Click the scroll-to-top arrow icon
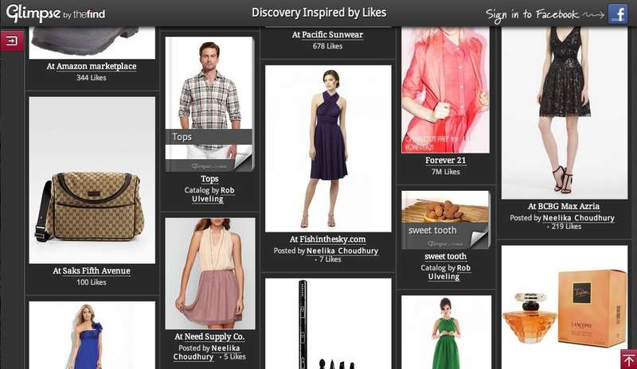This screenshot has width=637, height=369. (628, 359)
